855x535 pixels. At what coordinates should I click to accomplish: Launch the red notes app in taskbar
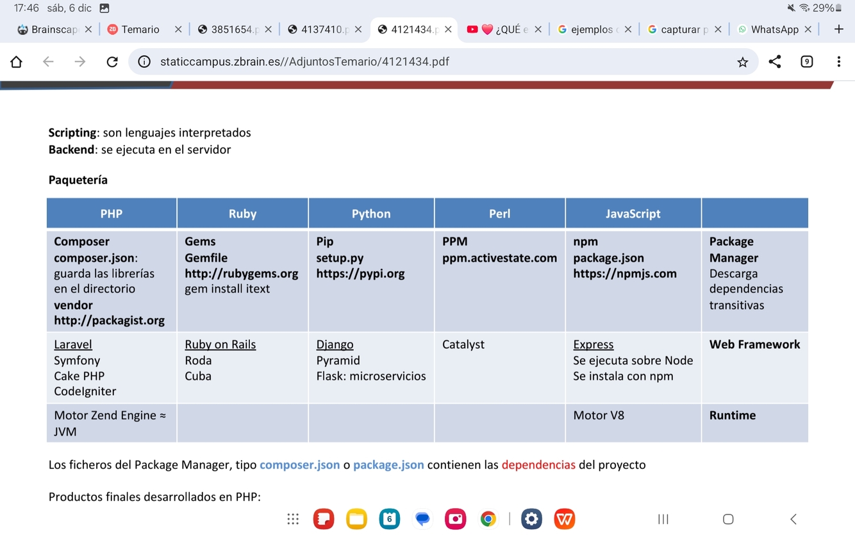324,519
